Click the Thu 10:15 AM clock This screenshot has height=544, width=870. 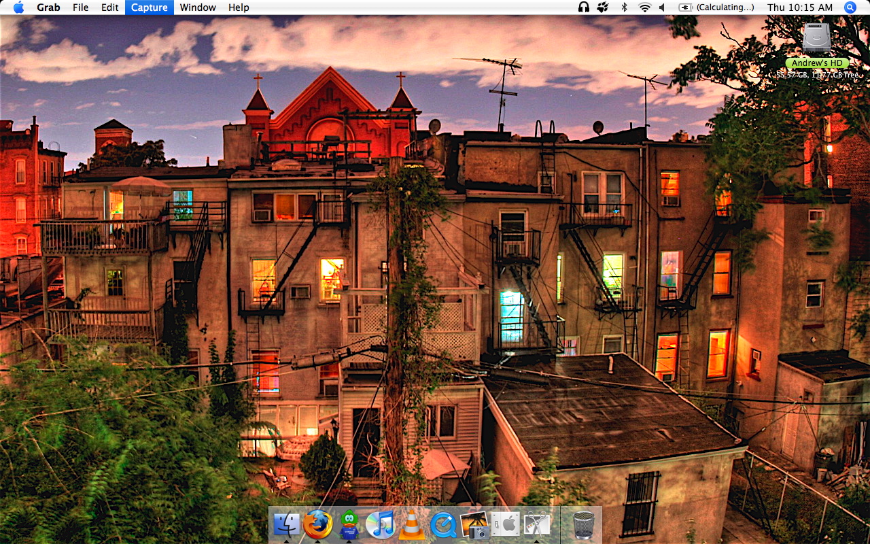pyautogui.click(x=800, y=7)
